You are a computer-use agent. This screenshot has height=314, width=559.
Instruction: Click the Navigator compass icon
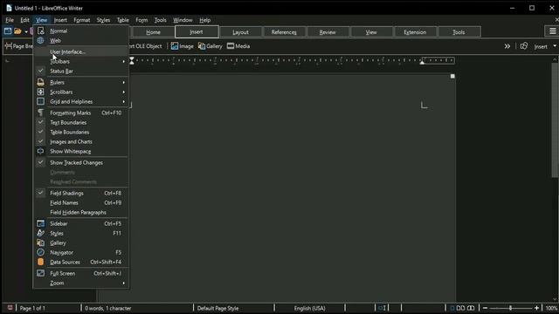41,252
